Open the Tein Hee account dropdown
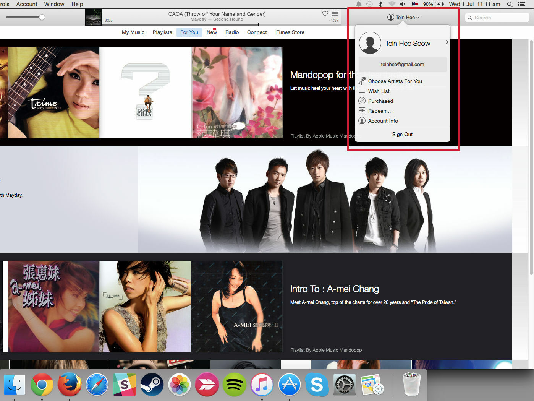Viewport: 534px width, 401px height. click(x=403, y=17)
